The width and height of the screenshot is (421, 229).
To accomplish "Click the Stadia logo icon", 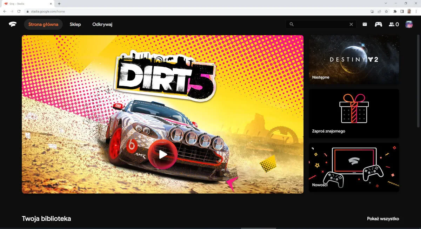I will click(13, 25).
